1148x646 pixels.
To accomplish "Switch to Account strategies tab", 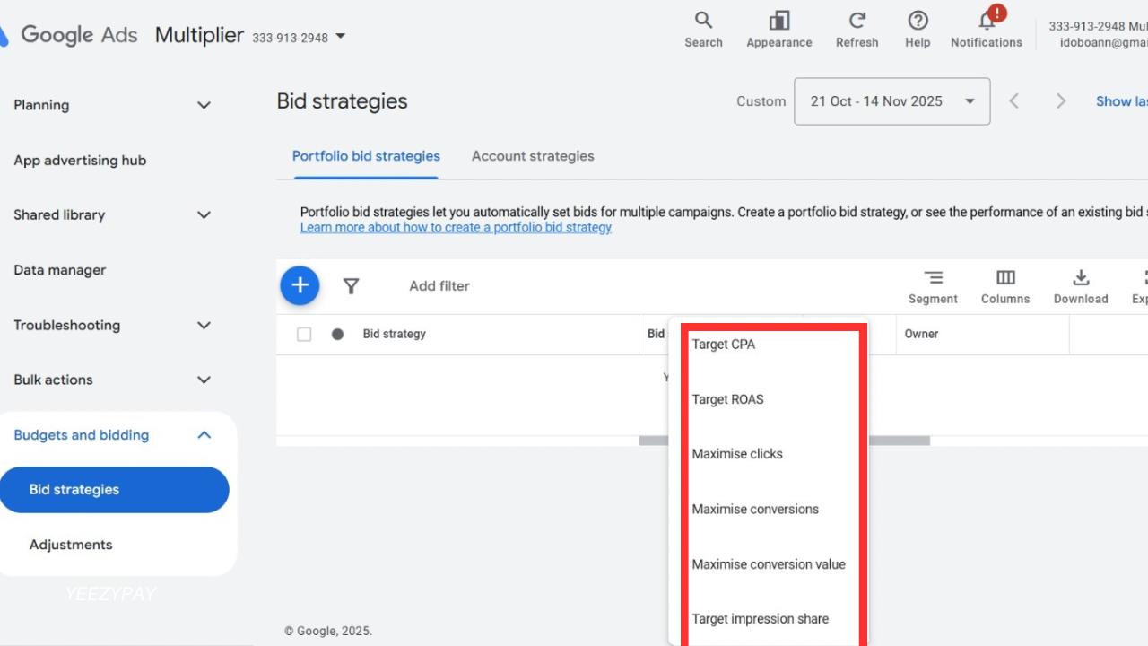I will click(533, 156).
